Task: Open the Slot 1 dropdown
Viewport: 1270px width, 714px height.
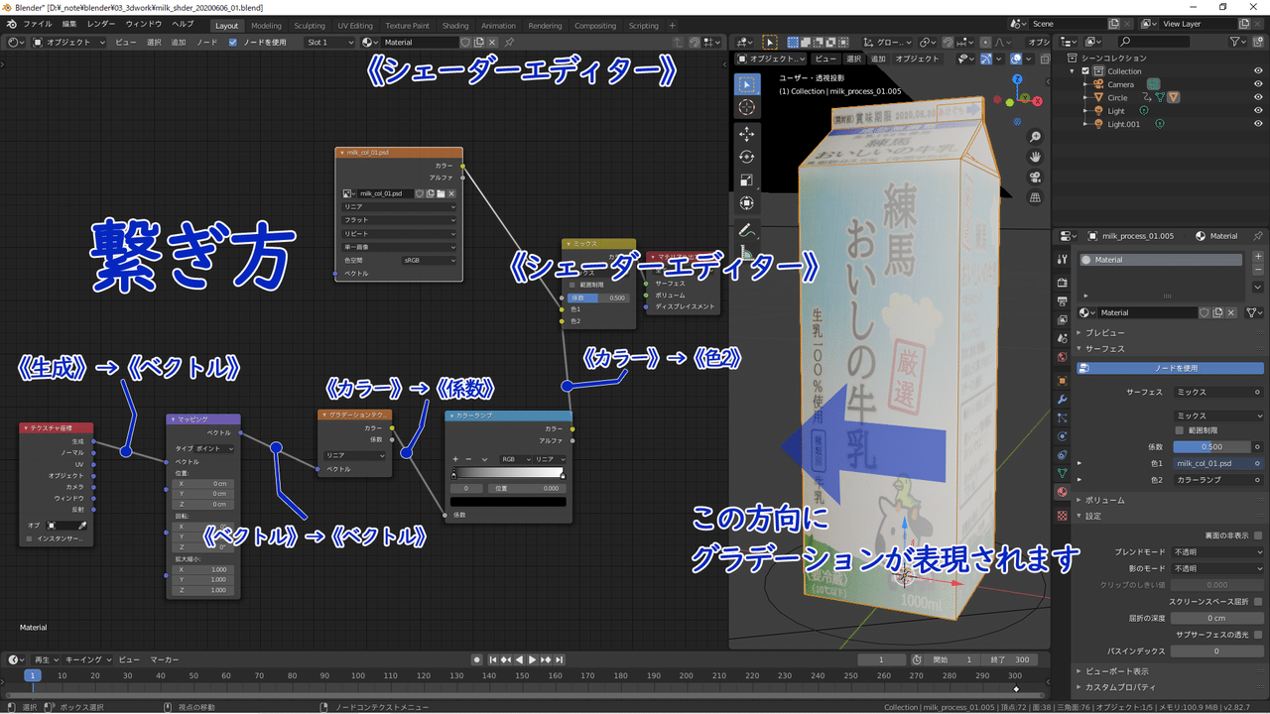Action: pos(329,43)
